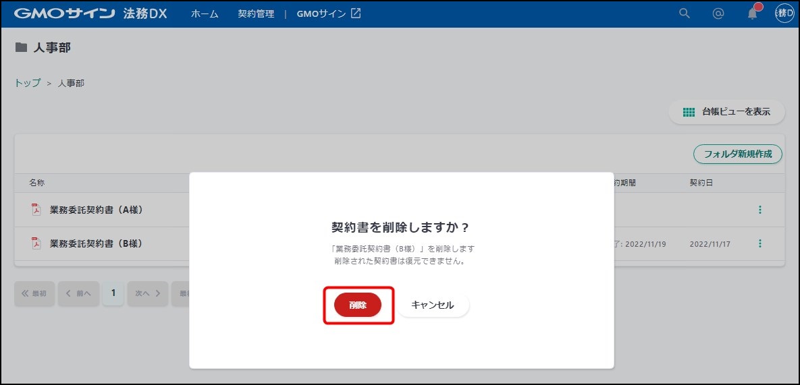Select page 1 in pagination

[x=113, y=293]
